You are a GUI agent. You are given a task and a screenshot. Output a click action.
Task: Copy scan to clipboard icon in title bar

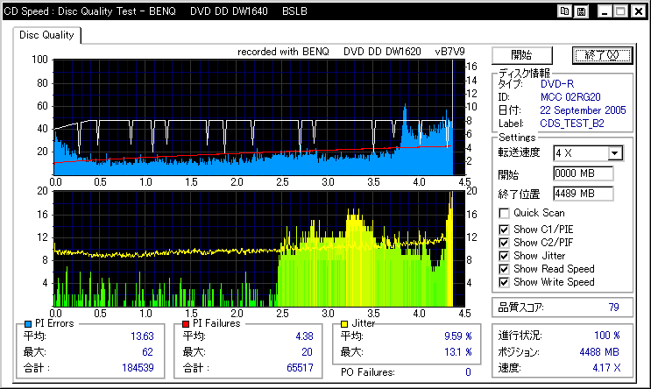[x=564, y=11]
